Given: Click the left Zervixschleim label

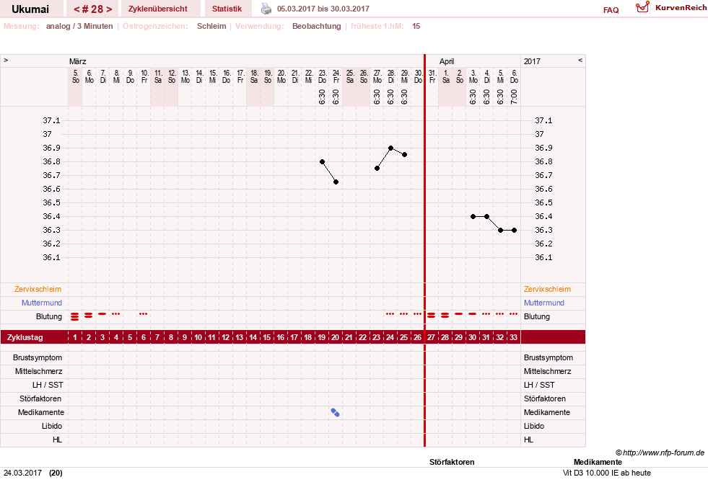Looking at the screenshot, I should [38, 290].
